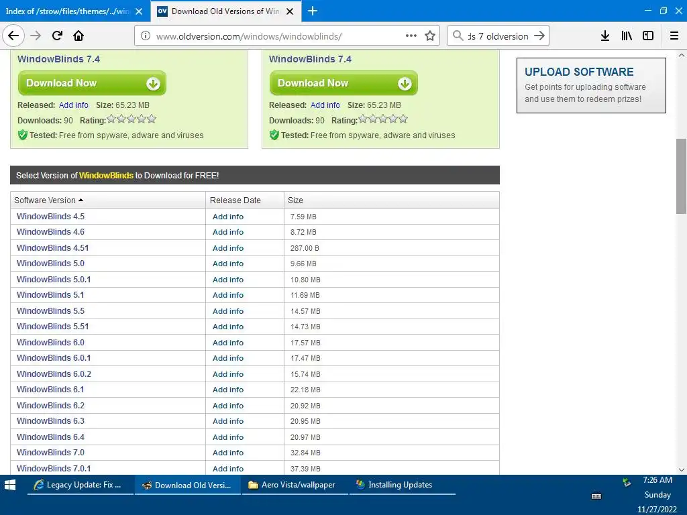Screen dimensions: 687x515
Task: Open the Library menu icon
Action: point(627,36)
